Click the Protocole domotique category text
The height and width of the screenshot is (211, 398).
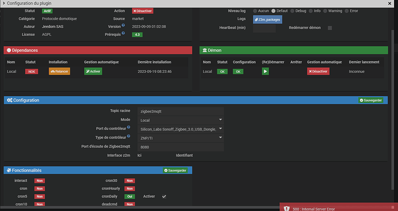(x=59, y=18)
